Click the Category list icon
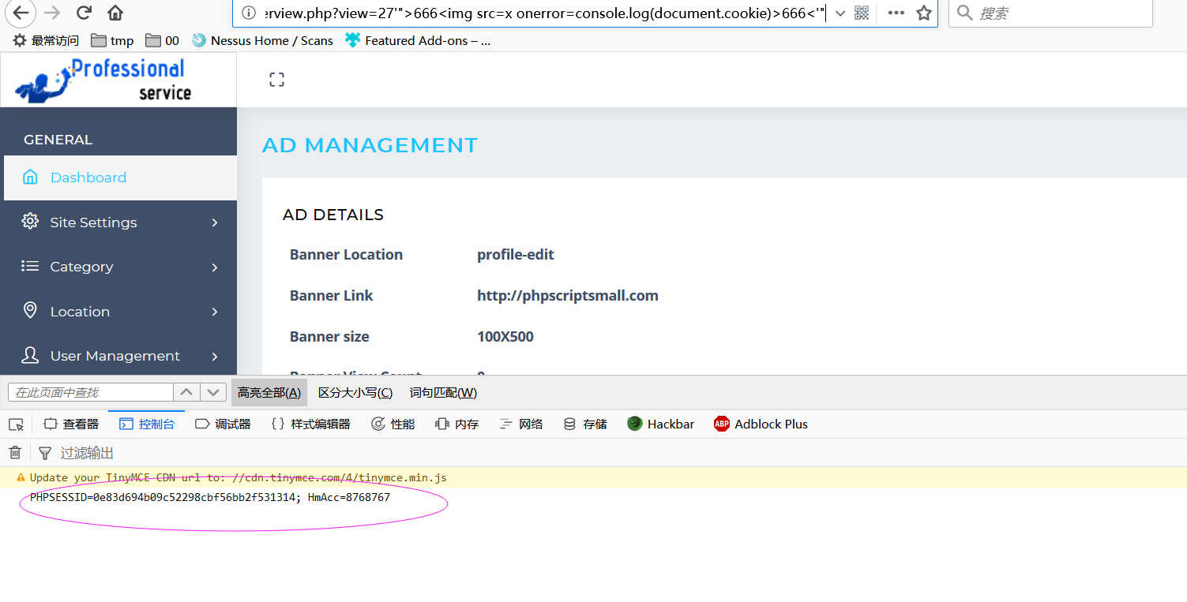 pos(30,266)
